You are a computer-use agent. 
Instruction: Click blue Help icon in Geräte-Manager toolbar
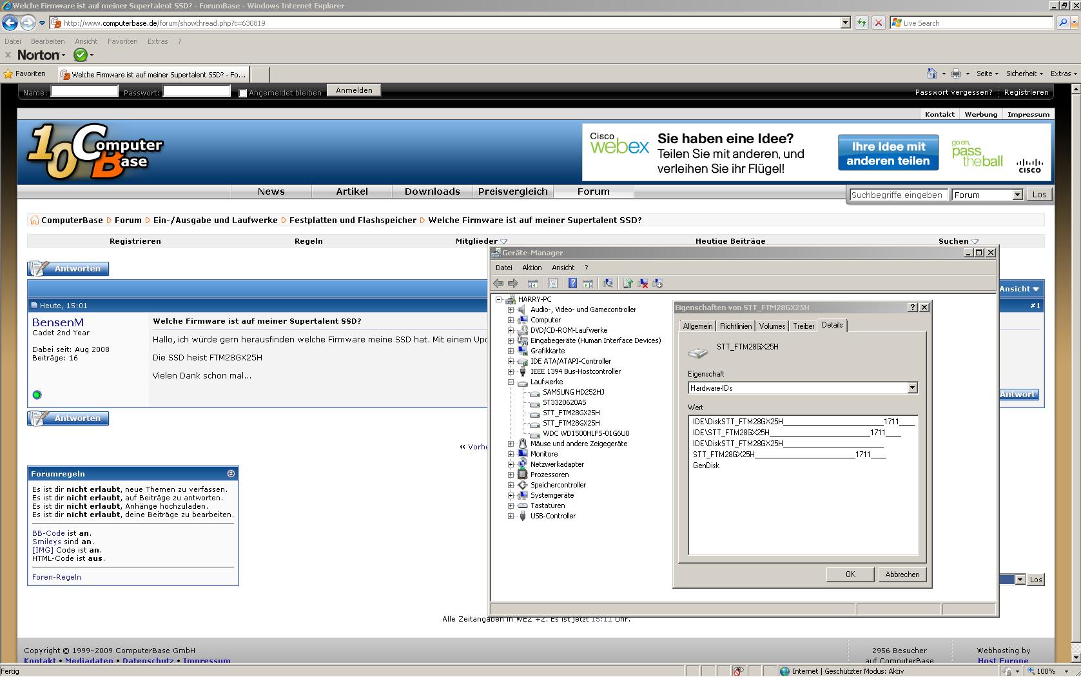[x=572, y=283]
